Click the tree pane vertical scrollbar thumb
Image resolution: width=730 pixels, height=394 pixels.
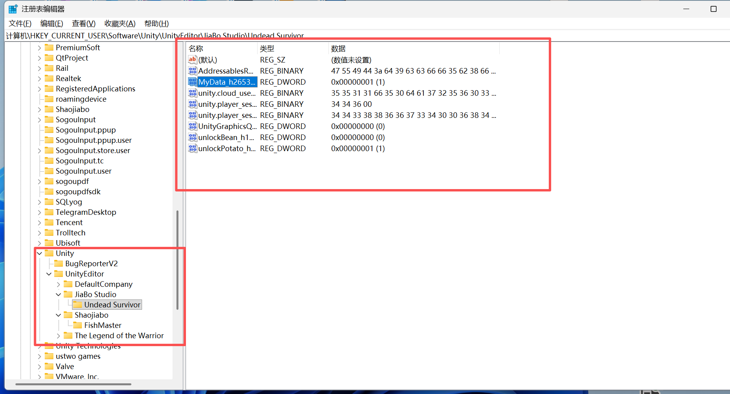point(177,260)
